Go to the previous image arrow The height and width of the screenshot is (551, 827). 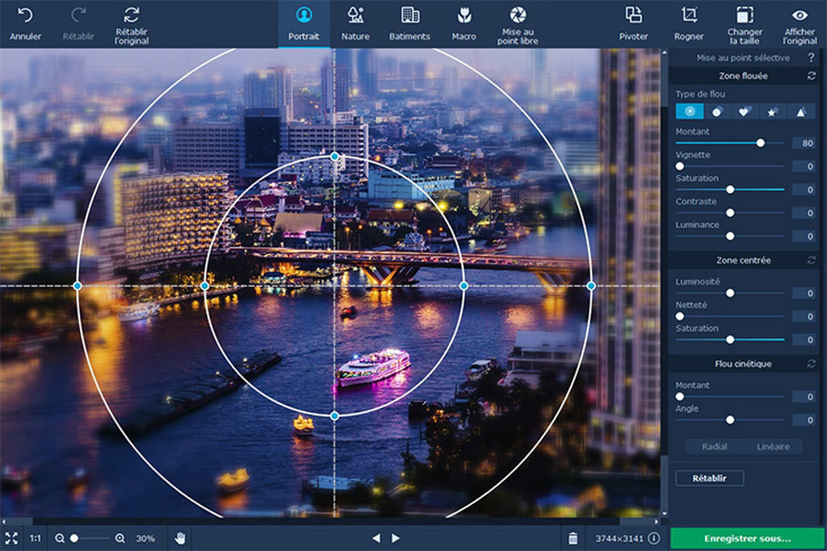pos(376,538)
